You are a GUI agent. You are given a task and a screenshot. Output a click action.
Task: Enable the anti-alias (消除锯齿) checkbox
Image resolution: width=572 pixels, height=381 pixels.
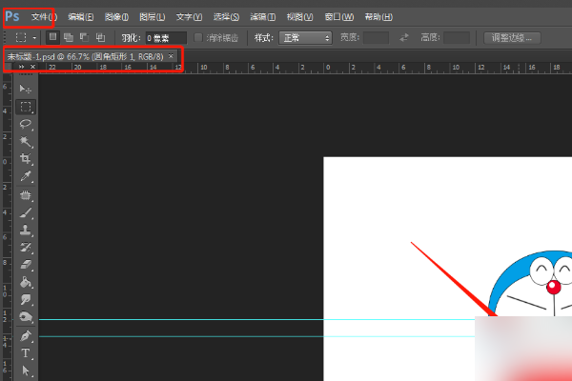[198, 37]
